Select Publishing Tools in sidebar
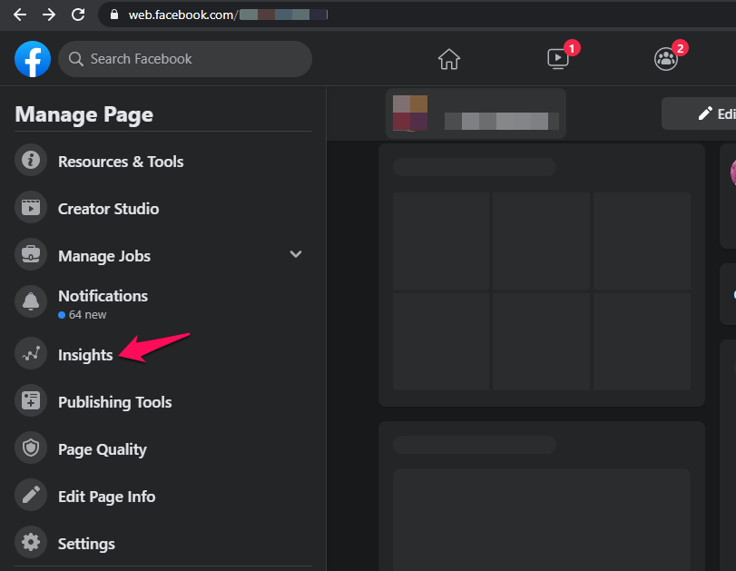 coord(114,402)
